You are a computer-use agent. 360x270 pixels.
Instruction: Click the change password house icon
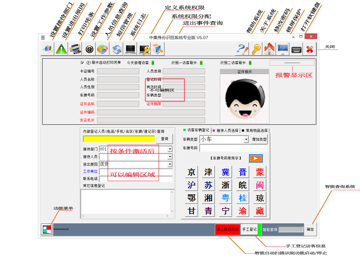(x=269, y=49)
